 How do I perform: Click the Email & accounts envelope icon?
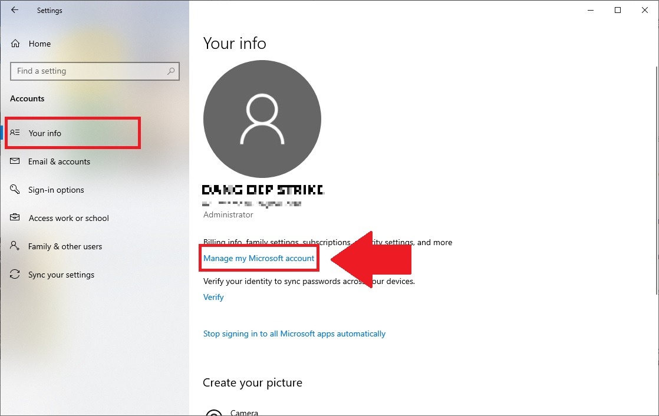15,161
